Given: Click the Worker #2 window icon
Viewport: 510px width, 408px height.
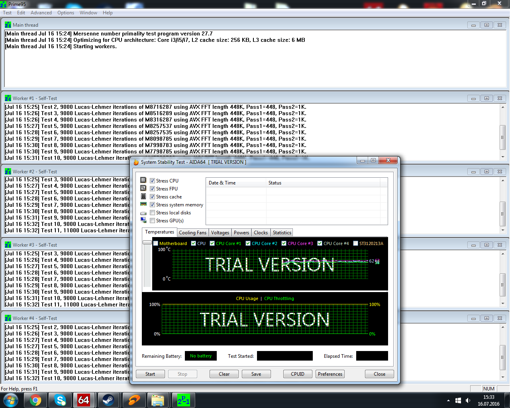Looking at the screenshot, I should coord(8,171).
